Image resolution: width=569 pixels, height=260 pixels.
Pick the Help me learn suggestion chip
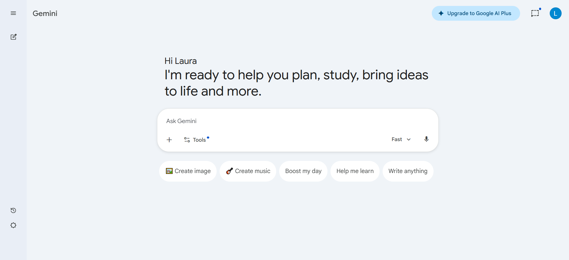tap(355, 171)
